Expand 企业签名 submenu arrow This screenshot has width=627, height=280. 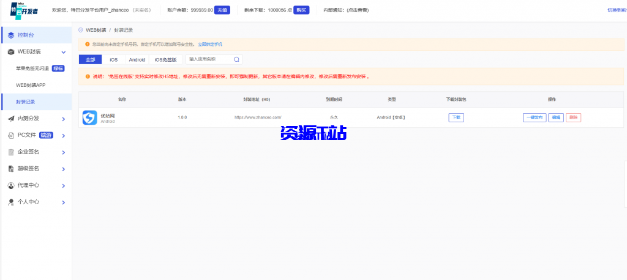click(64, 153)
